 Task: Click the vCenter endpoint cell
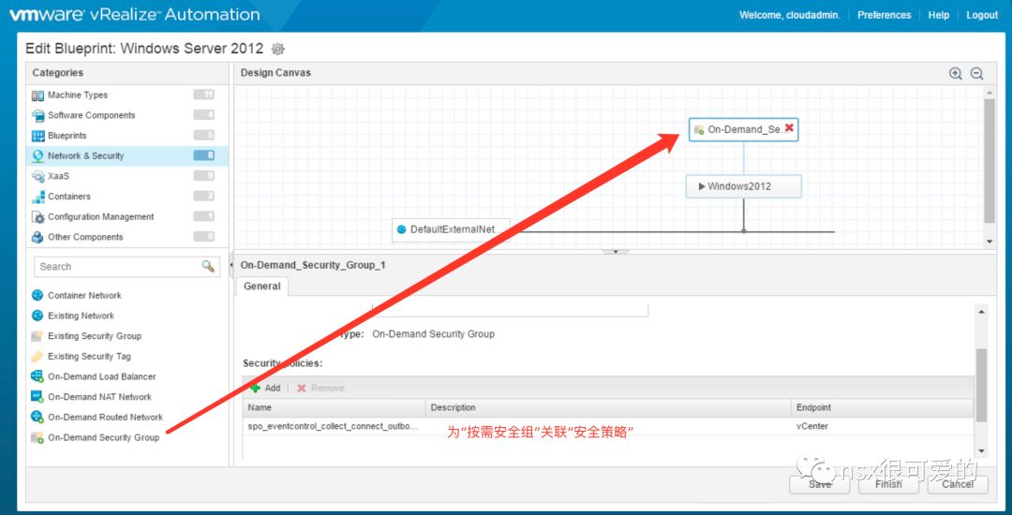coord(882,427)
